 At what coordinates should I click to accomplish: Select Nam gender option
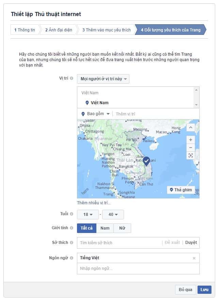pyautogui.click(x=105, y=228)
